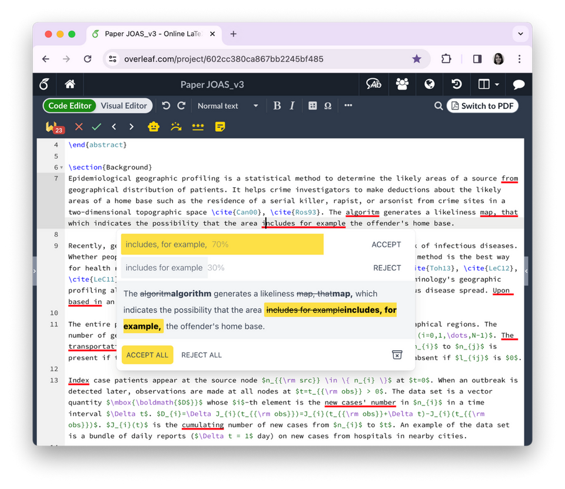Toggle italic formatting
The image size is (565, 489).
pos(292,105)
